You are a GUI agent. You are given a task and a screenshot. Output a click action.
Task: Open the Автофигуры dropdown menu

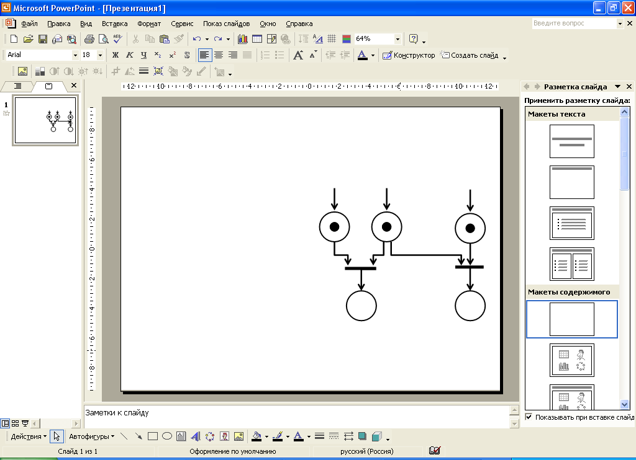pyautogui.click(x=91, y=436)
